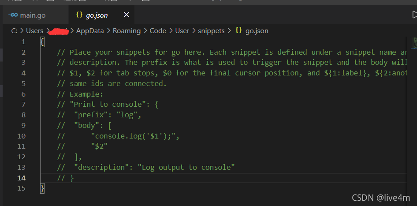Click the text '"prefix": "log",'
Viewport: 417px width, 206px height.
click(108, 115)
